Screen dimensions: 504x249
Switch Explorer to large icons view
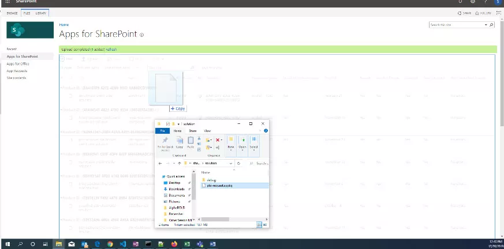point(265,225)
